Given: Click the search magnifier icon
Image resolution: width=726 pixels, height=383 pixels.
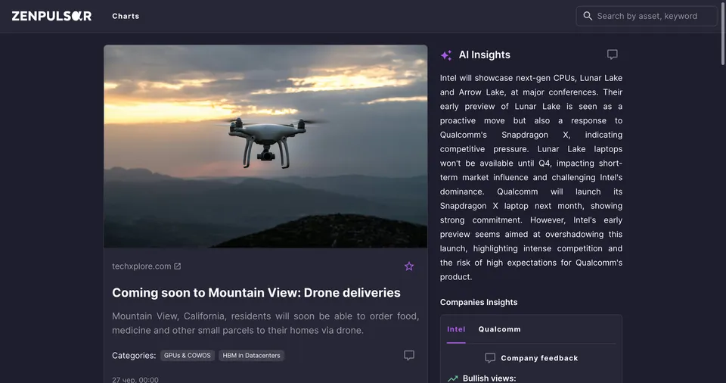Looking at the screenshot, I should point(588,16).
